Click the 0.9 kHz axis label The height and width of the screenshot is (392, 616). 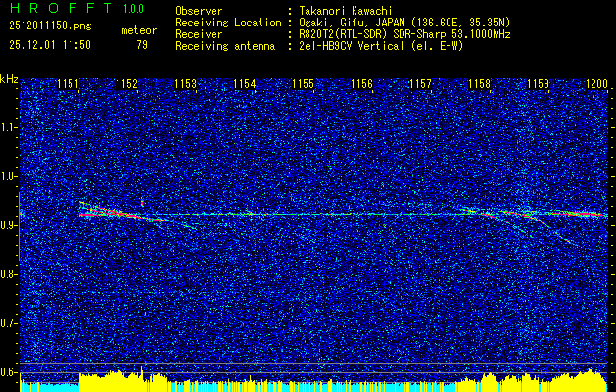click(x=9, y=225)
